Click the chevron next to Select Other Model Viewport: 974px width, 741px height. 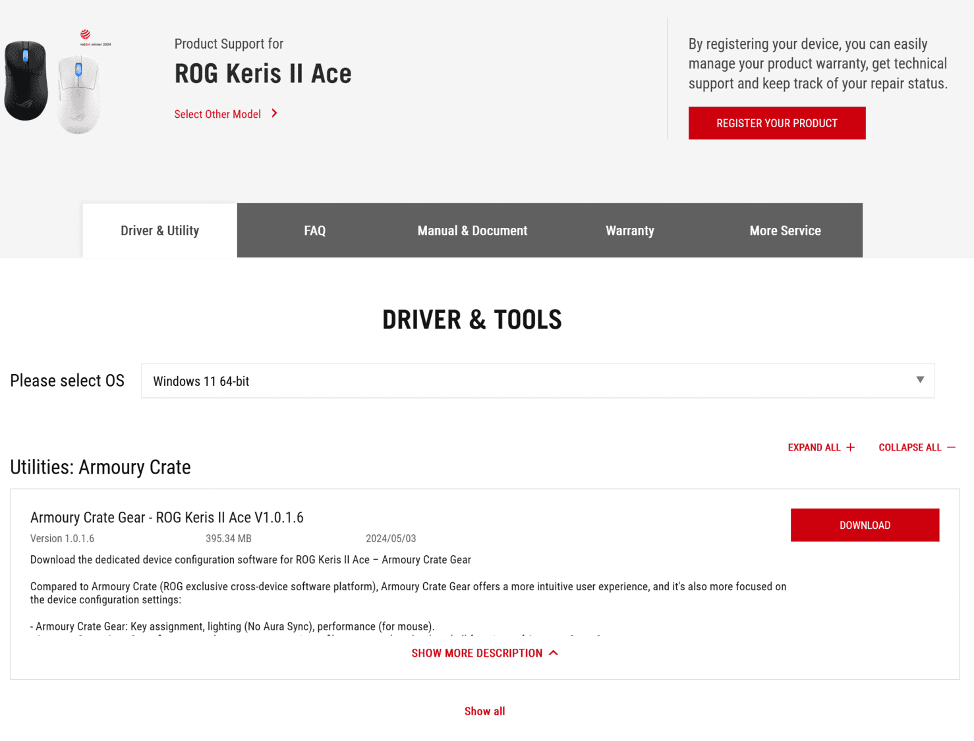pos(274,114)
